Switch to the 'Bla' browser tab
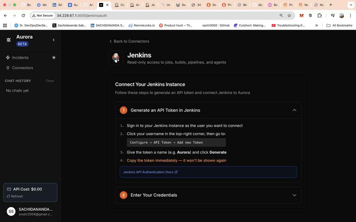This screenshot has width=356, height=222. 242,5
